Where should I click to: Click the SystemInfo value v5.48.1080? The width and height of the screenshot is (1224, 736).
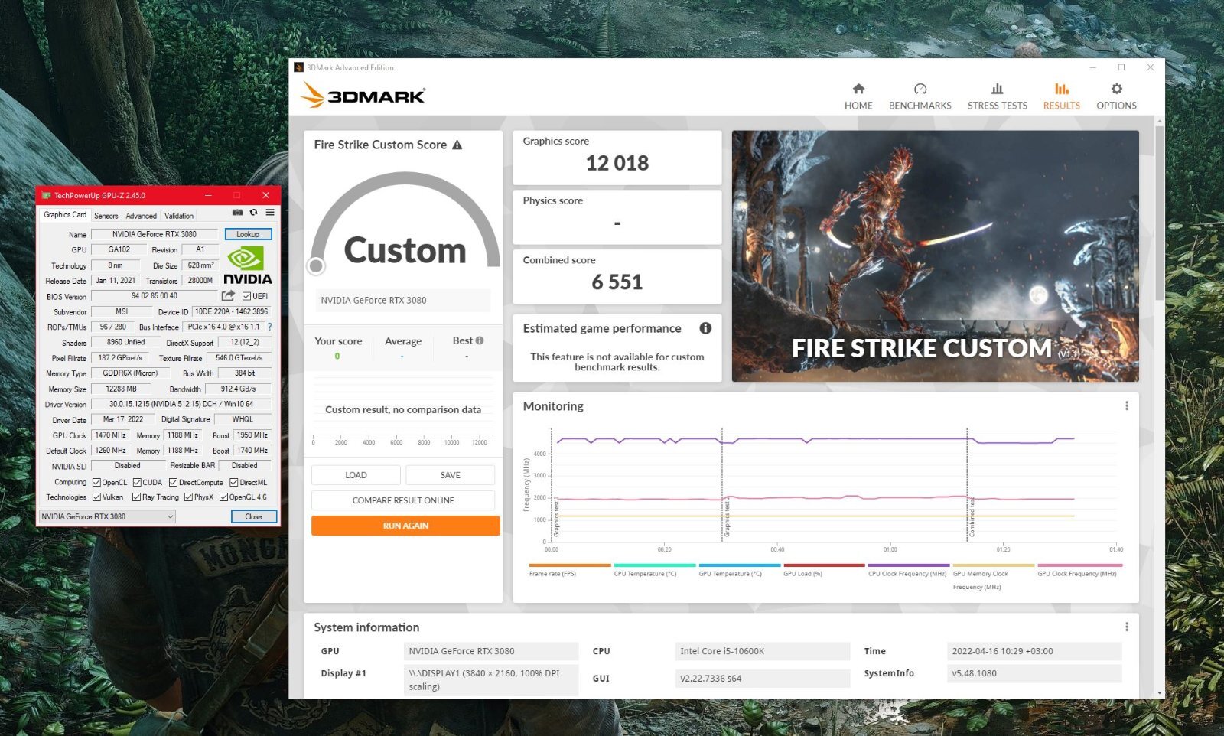tap(1034, 673)
